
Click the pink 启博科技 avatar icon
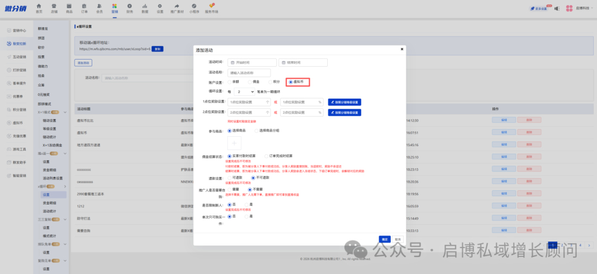tap(569, 8)
